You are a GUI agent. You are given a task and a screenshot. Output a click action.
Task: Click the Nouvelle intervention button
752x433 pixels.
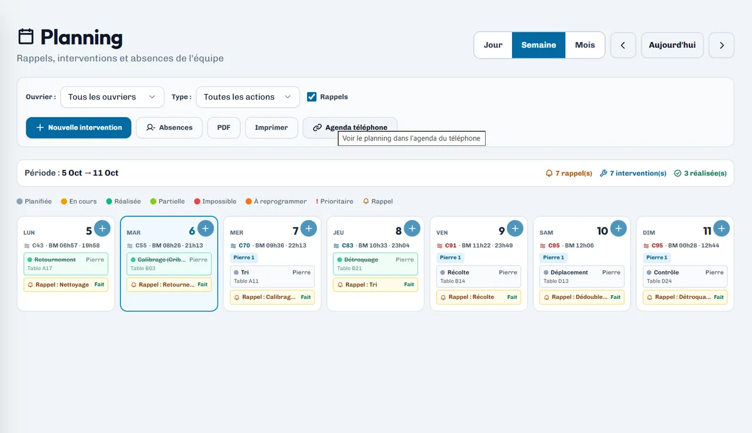click(78, 127)
